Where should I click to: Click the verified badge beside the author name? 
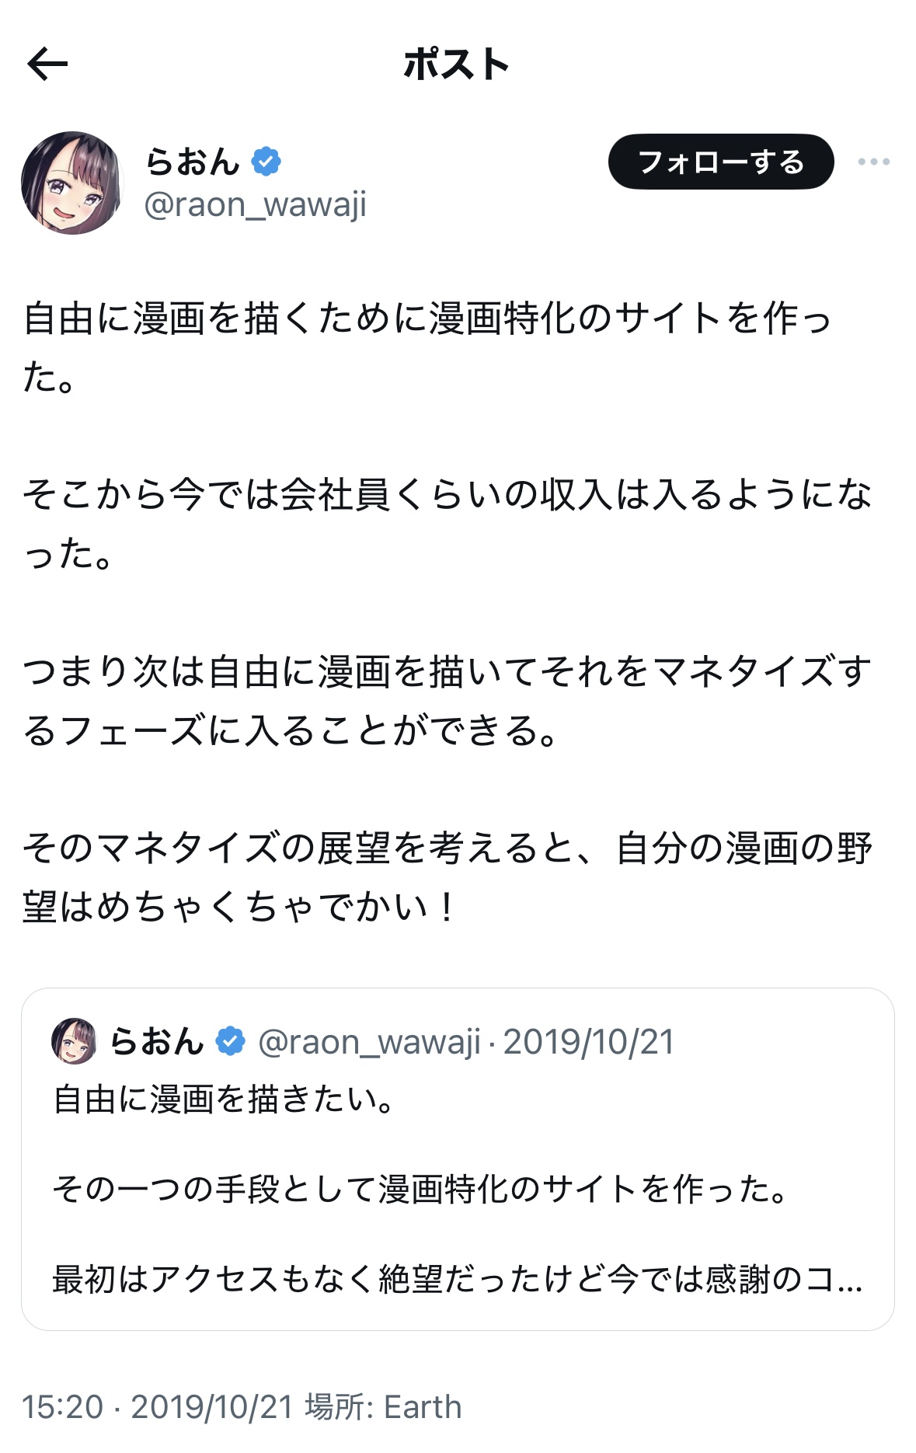coord(266,162)
